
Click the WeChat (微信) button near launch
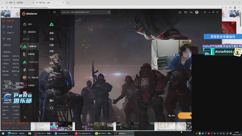172,115
